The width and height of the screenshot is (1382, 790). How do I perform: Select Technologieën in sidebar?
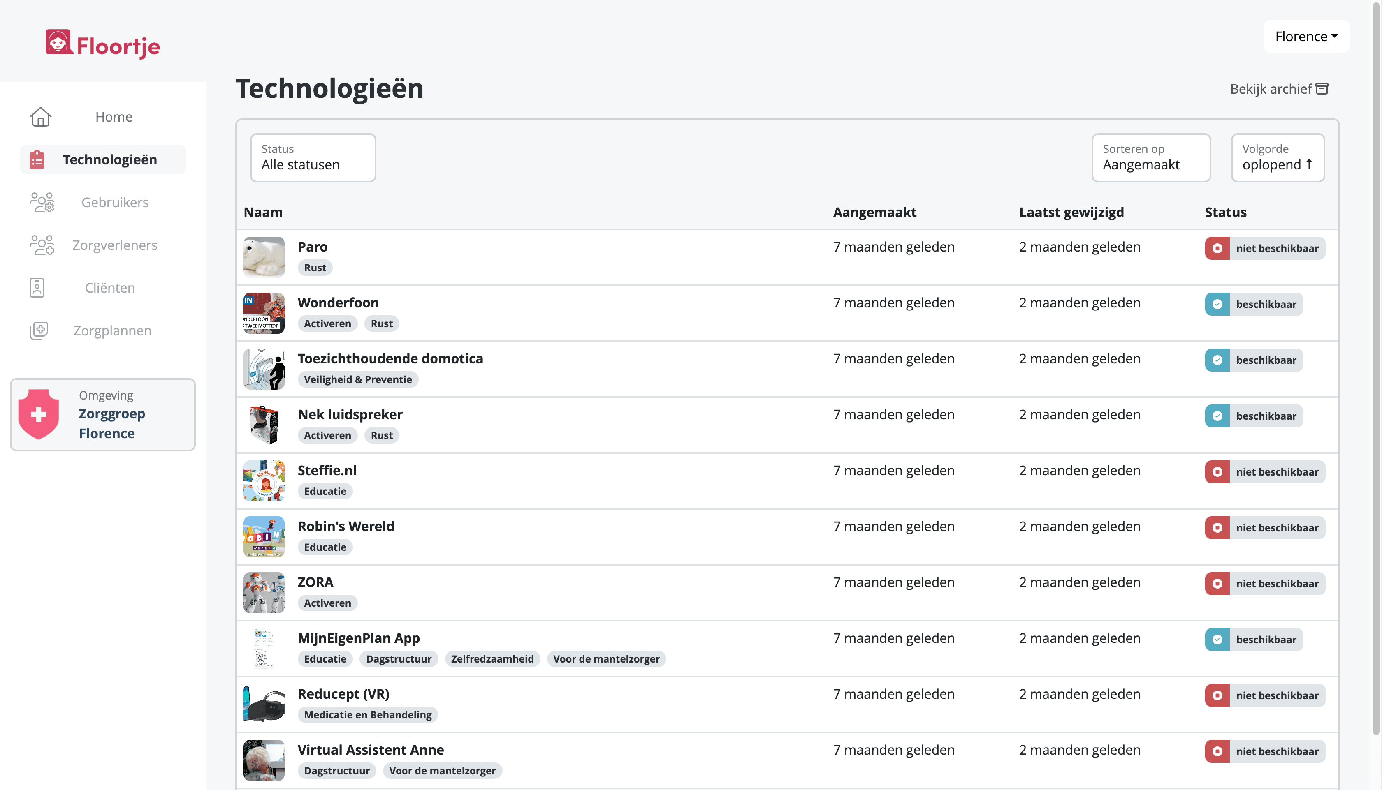tap(102, 159)
